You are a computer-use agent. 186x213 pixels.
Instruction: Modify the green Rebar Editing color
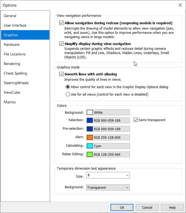[x=108, y=154]
